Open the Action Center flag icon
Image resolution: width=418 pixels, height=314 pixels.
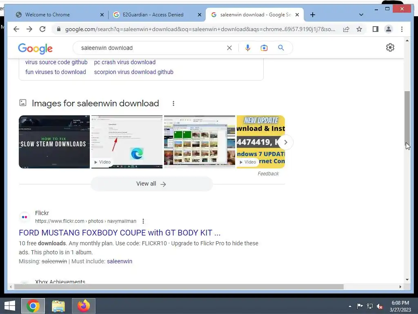point(360,306)
